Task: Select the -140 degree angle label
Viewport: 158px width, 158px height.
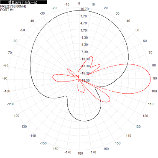Action: pyautogui.click(x=33, y=136)
